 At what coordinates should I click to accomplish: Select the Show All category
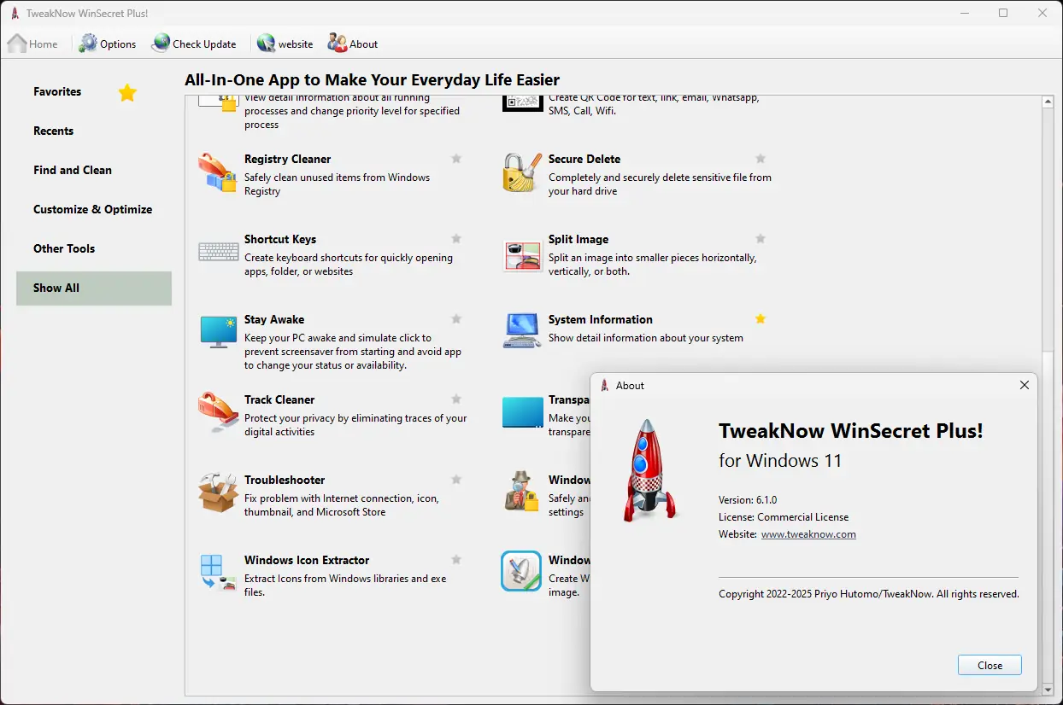click(x=94, y=288)
